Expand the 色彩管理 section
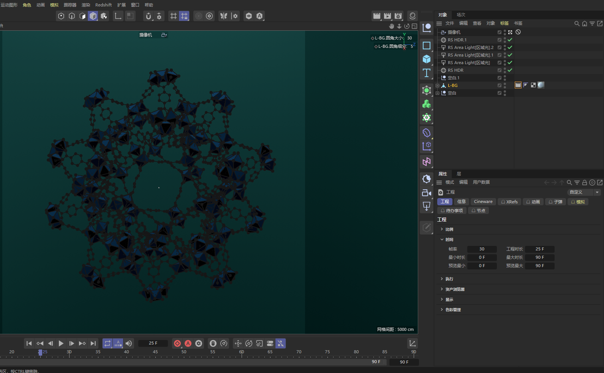 click(442, 310)
